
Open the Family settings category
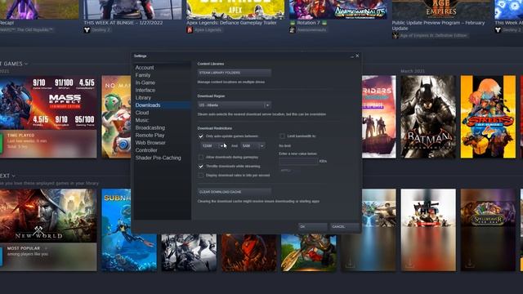tap(143, 75)
